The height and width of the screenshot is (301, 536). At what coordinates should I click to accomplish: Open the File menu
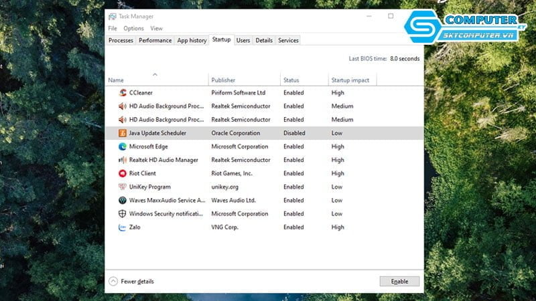(112, 29)
